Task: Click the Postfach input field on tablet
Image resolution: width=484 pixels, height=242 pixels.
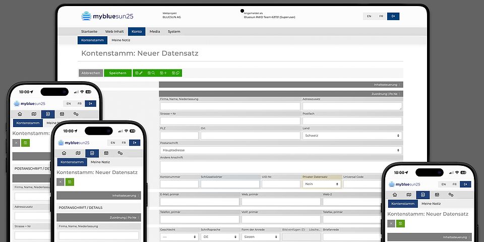Action: pos(352,120)
